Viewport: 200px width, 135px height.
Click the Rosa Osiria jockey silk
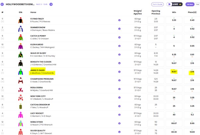(x=21, y=89)
